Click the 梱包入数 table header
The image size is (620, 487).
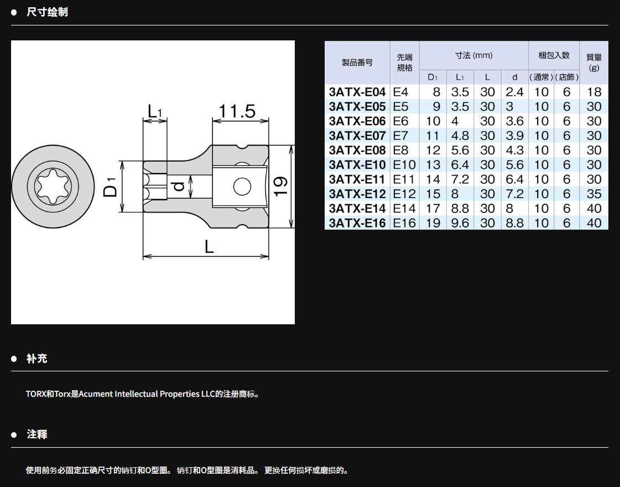[554, 55]
